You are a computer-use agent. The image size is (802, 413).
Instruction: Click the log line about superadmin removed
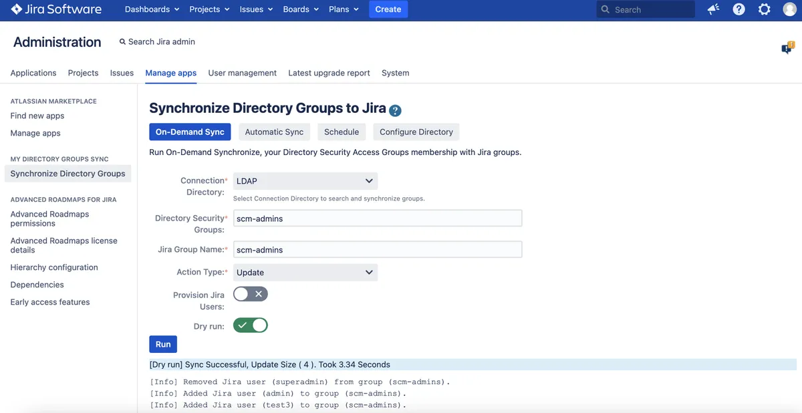pos(300,382)
